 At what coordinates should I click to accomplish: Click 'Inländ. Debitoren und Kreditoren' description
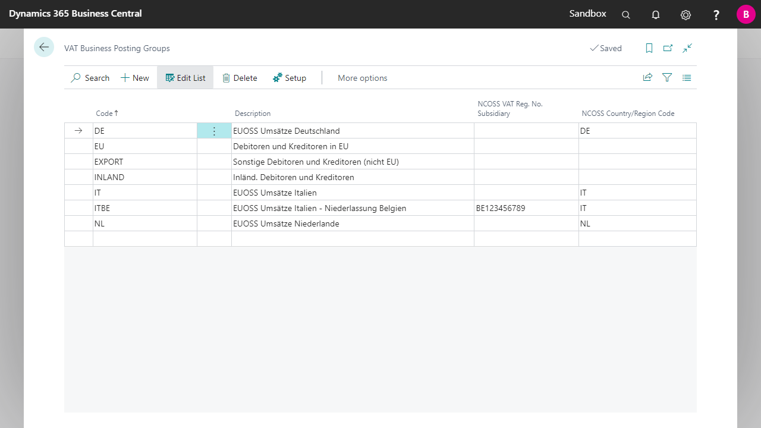(x=294, y=177)
